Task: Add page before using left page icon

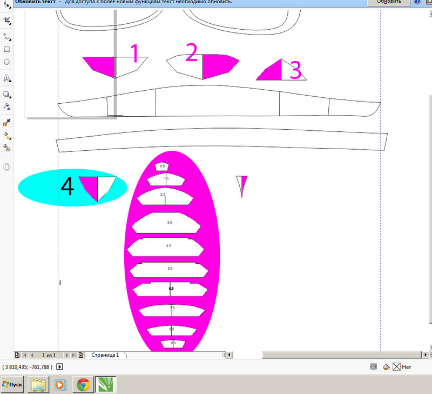Action: click(17, 355)
